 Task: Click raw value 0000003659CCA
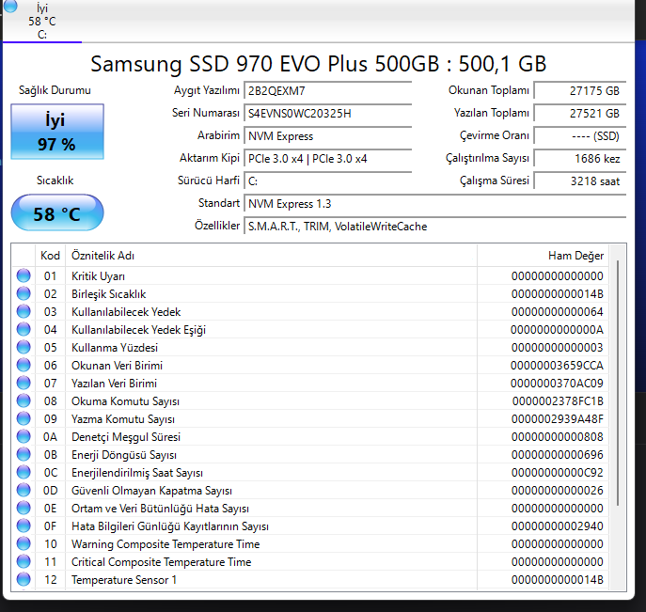pyautogui.click(x=557, y=366)
